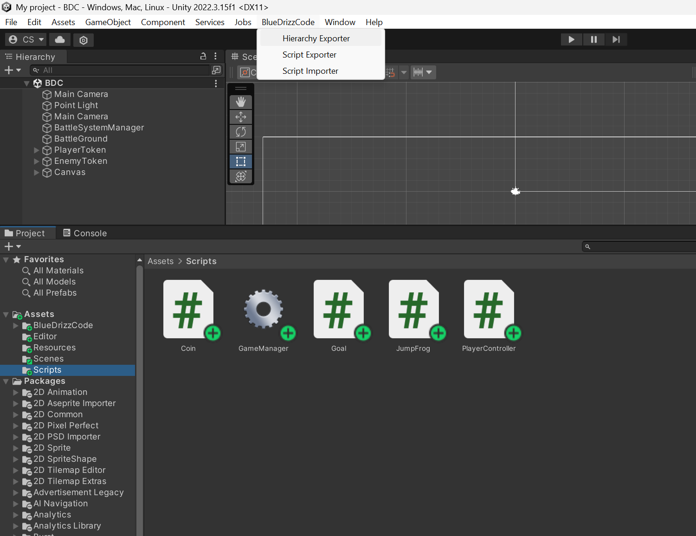This screenshot has width=696, height=536.
Task: Open the CS account dropdown
Action: click(26, 40)
